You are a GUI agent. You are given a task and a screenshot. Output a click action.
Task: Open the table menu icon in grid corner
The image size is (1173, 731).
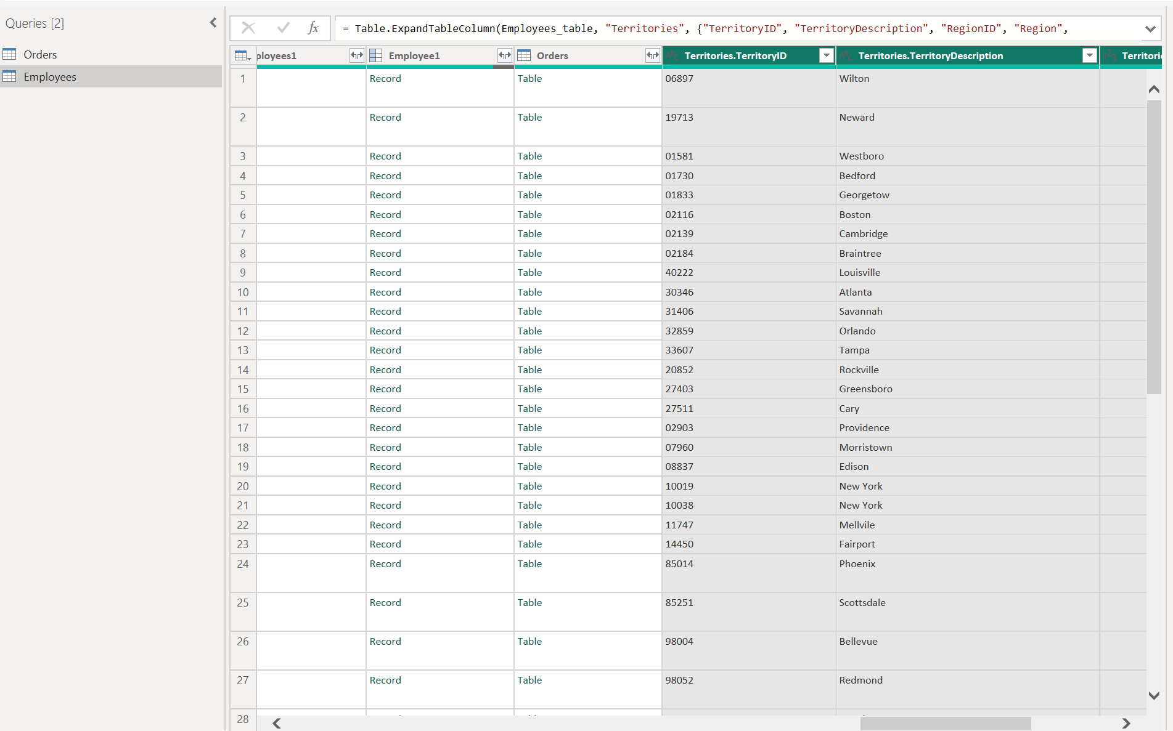click(243, 56)
